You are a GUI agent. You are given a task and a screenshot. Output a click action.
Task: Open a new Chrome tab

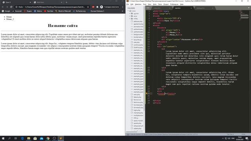coord(66,2)
